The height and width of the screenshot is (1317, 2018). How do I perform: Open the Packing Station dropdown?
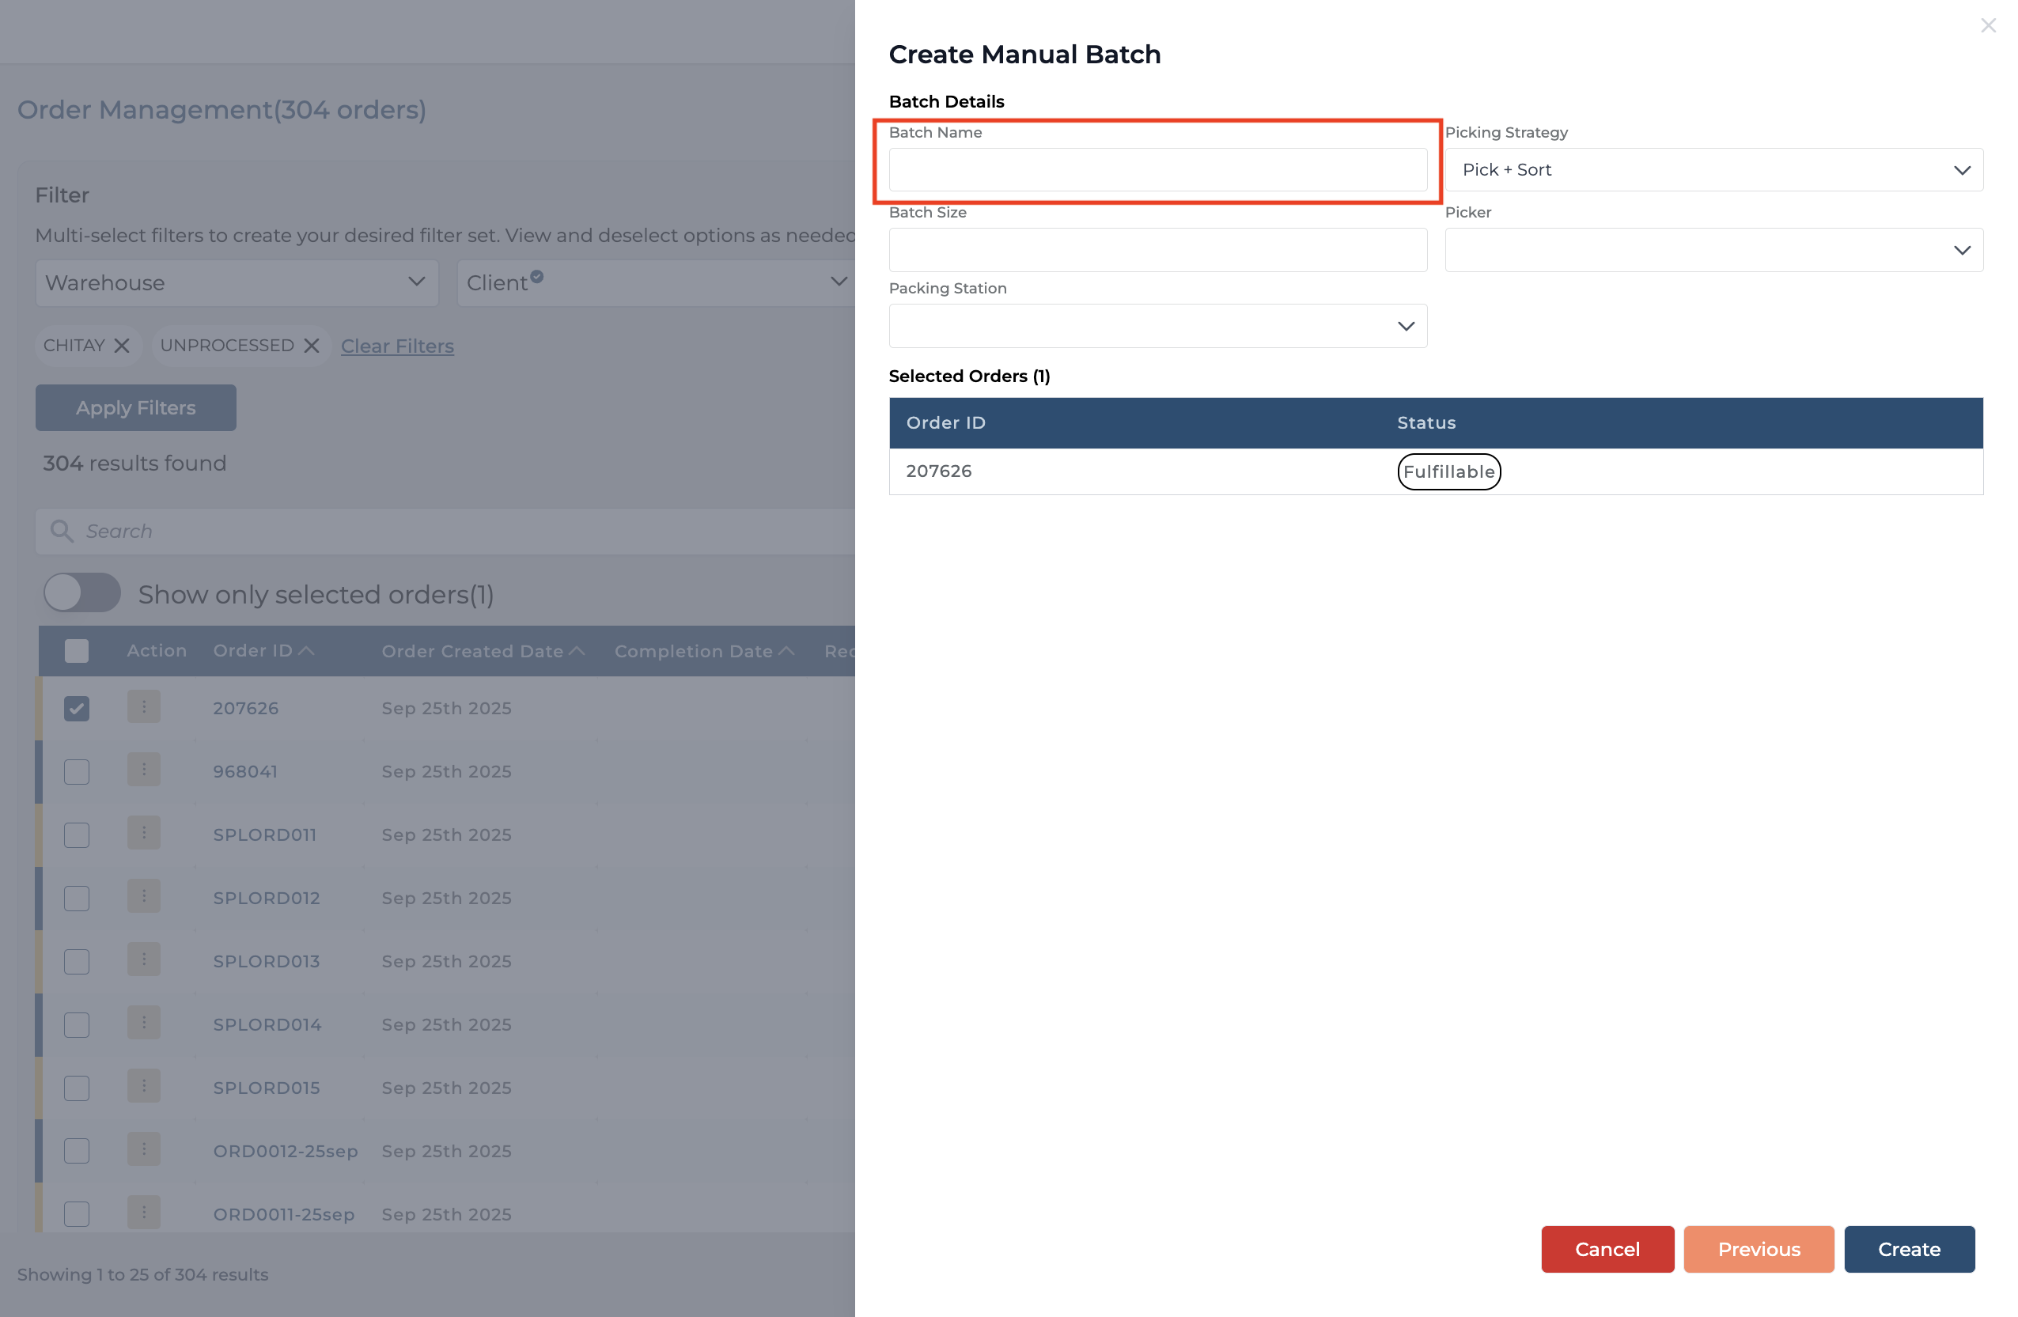1157,327
